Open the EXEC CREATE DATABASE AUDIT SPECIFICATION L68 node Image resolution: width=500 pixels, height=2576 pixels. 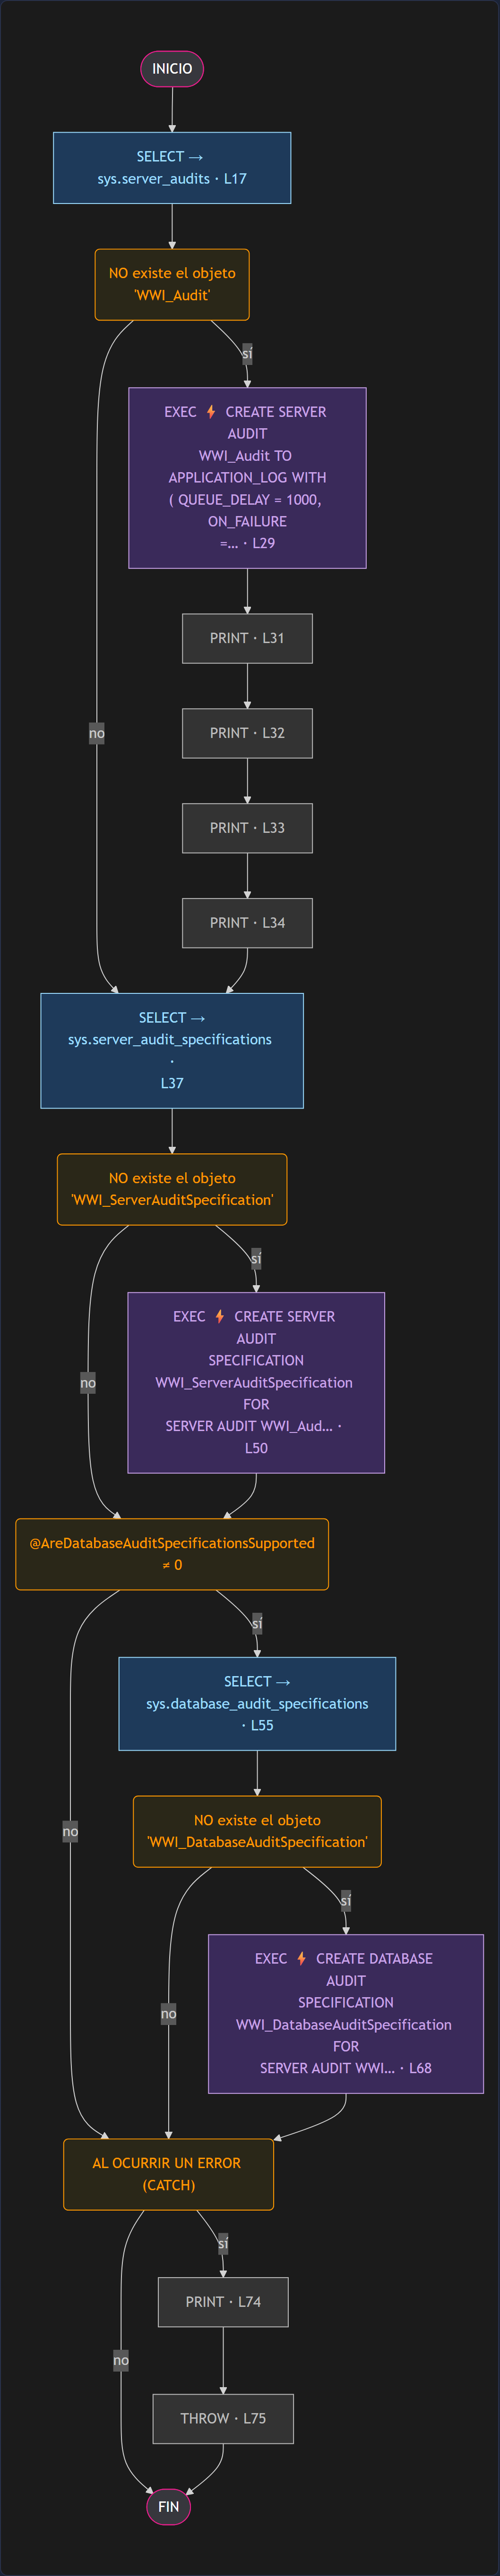tap(346, 2014)
